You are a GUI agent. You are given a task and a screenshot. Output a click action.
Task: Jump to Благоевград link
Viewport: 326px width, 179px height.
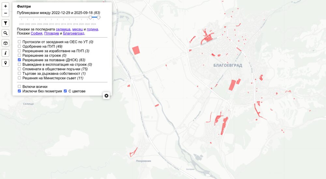74,33
